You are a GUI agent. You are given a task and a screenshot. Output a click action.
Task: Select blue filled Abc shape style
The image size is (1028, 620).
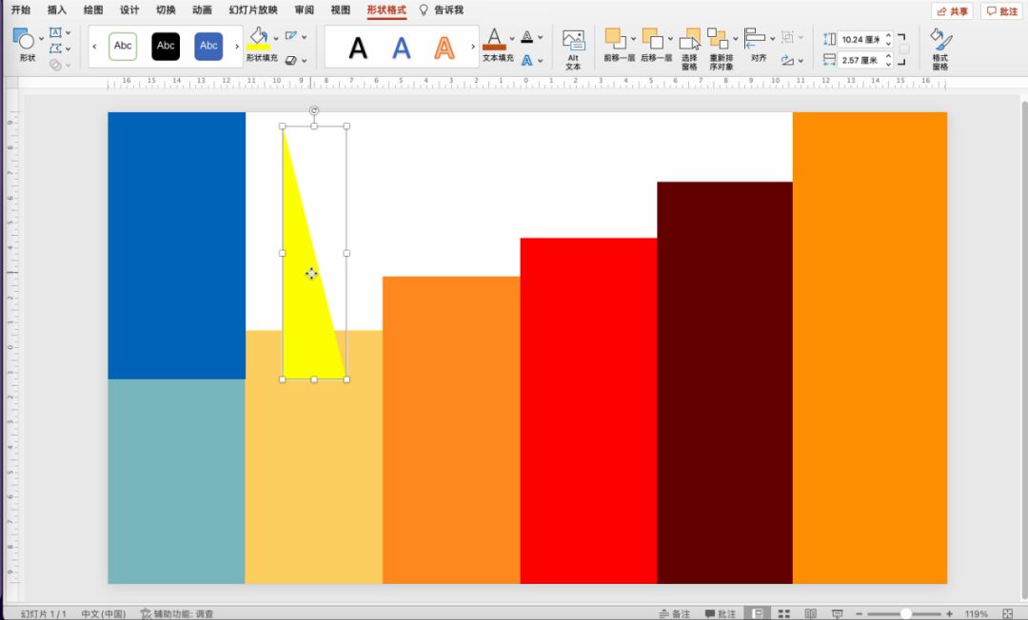tap(208, 46)
